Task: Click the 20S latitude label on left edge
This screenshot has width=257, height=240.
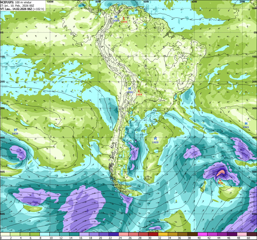Action: (3, 81)
